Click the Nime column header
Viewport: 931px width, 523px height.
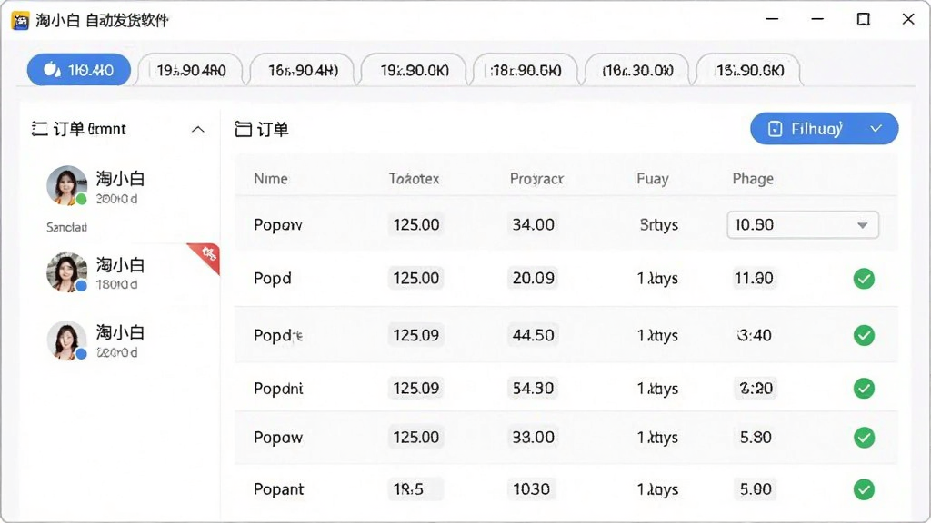tap(271, 179)
